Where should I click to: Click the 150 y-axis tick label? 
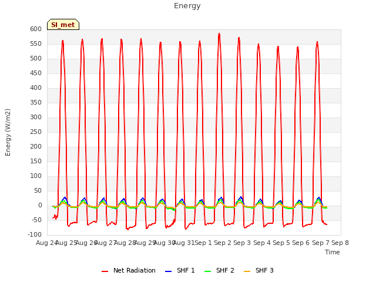pos(36,161)
